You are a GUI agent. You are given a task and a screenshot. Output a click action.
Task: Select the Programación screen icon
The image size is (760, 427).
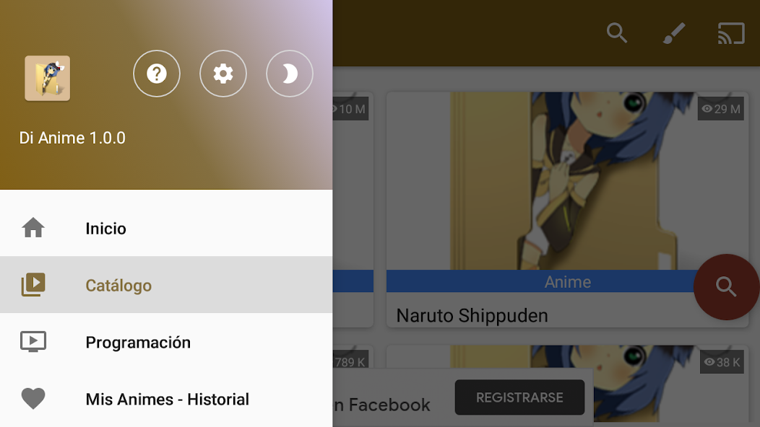pos(33,342)
